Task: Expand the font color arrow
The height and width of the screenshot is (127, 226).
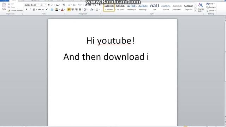Action: pos(65,10)
